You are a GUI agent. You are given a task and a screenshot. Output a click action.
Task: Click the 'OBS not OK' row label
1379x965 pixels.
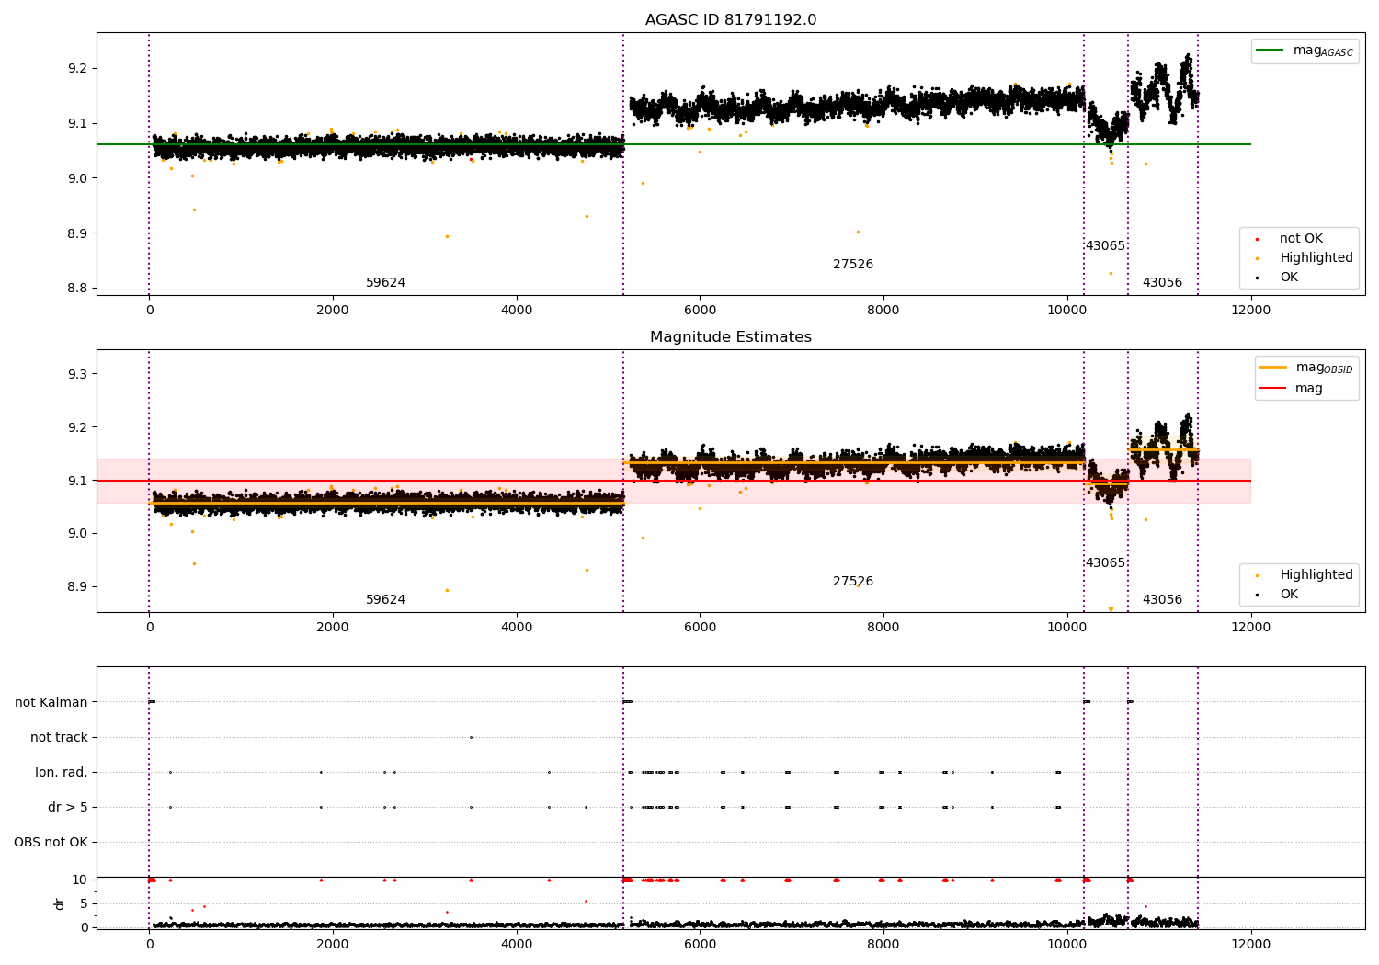pos(51,843)
